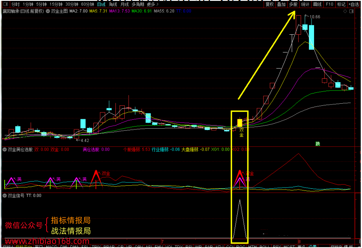Switch to the 5分钟 period tab
The width and height of the screenshot is (362, 248).
click(42, 4)
